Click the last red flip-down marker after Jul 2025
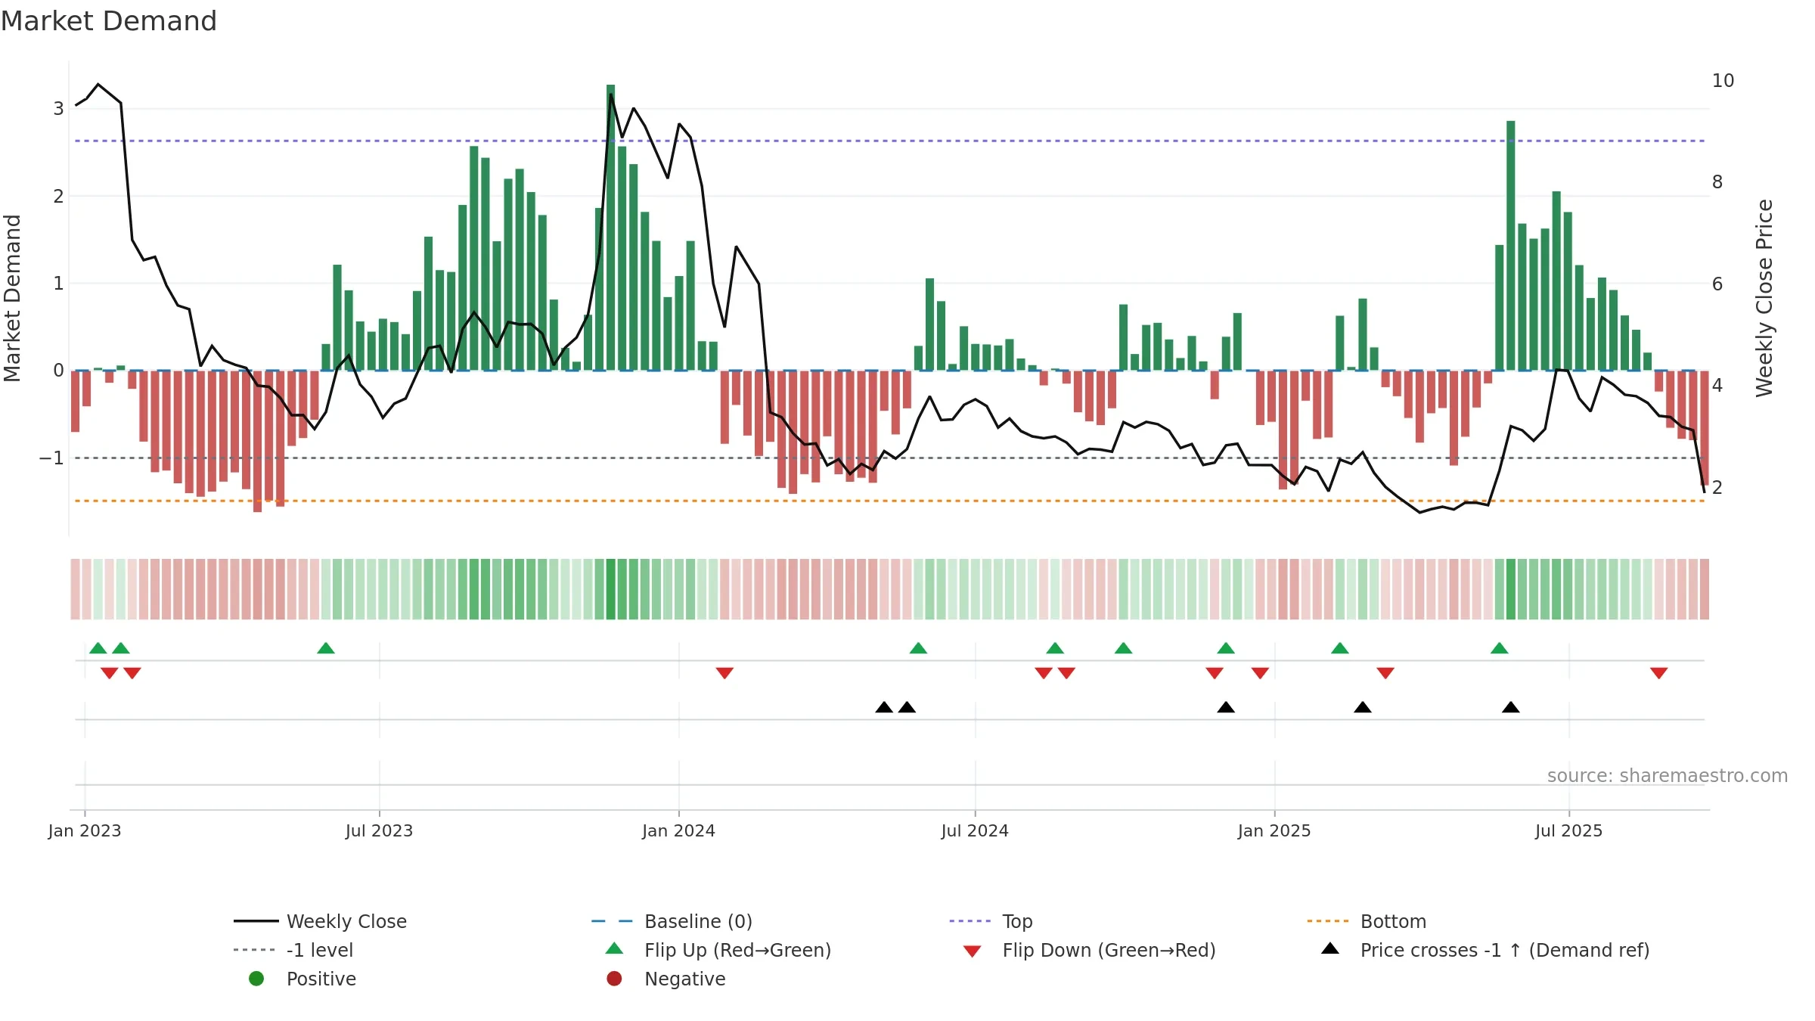Image resolution: width=1815 pixels, height=1021 pixels. pyautogui.click(x=1659, y=673)
